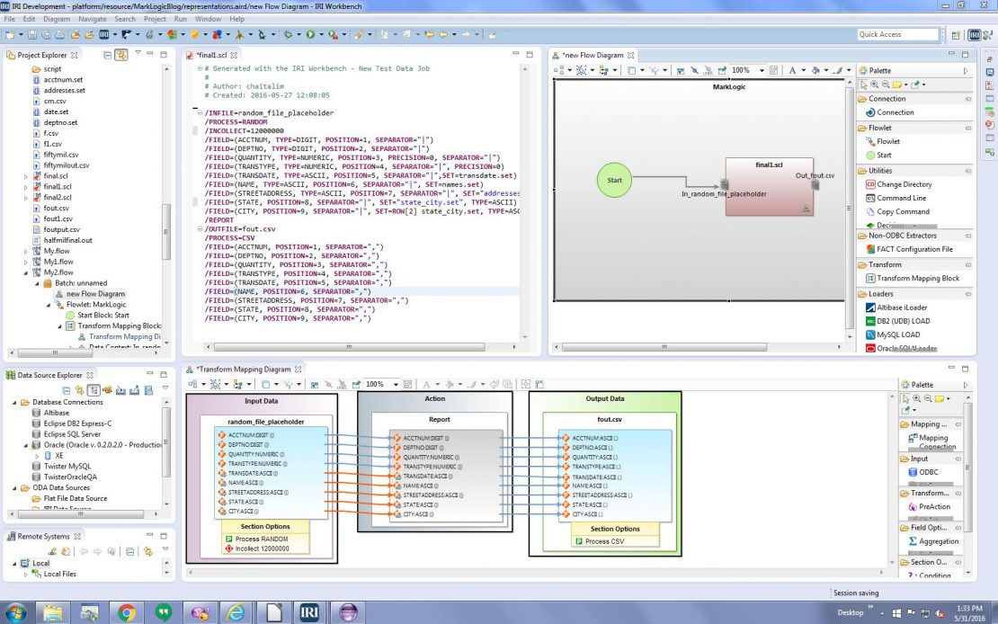Select the Aggregation tool in the mapping palette
998x624 pixels.
click(x=933, y=541)
